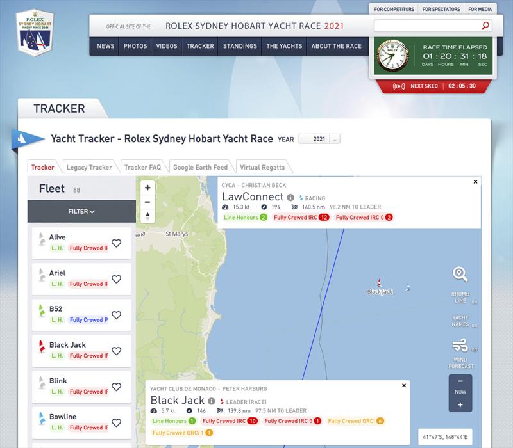Open the News menu
The image size is (513, 448).
[106, 46]
